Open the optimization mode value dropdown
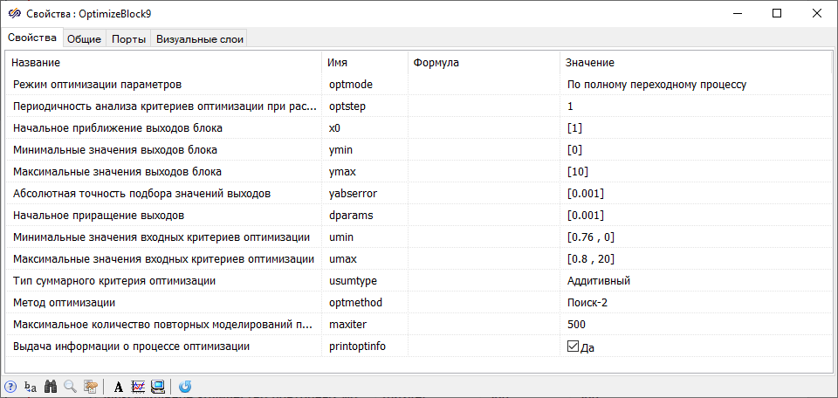 694,85
